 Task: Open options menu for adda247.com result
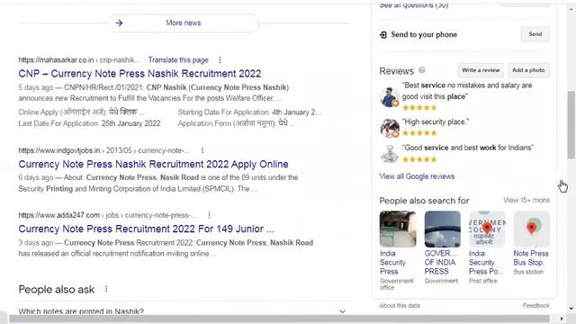pyautogui.click(x=209, y=215)
